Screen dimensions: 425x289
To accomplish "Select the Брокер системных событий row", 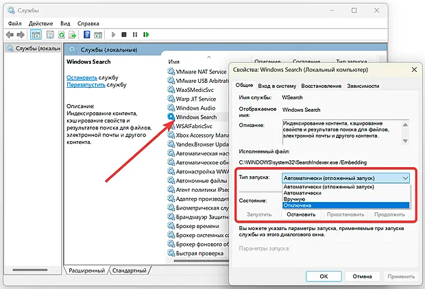I will pyautogui.click(x=198, y=235).
